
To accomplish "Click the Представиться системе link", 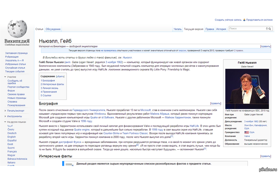I will coord(259,20).
